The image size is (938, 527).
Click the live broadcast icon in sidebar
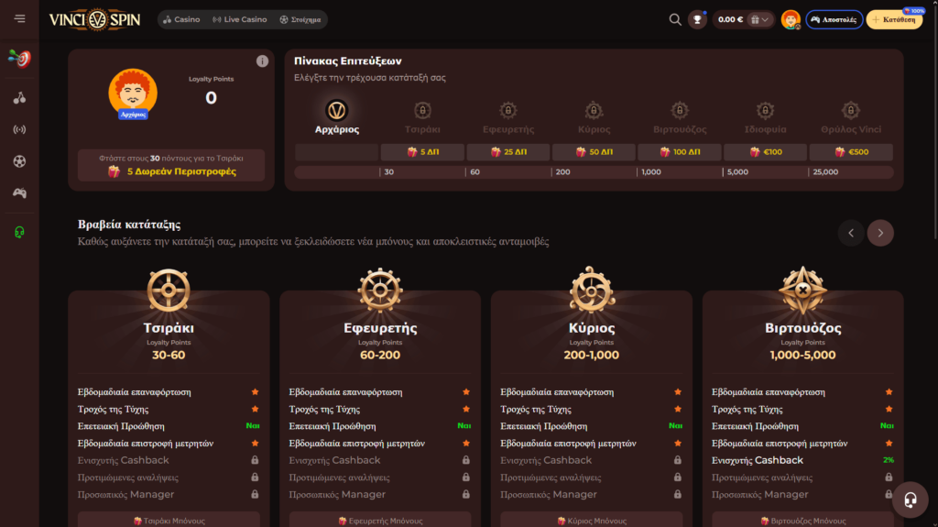click(x=19, y=129)
